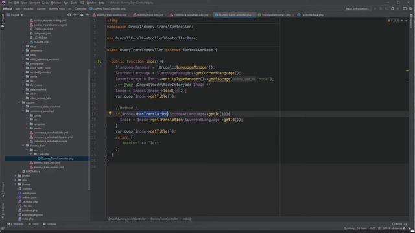Open the TODO tool window
Image resolution: width=415 pixels, height=233 pixels.
[x=34, y=224]
